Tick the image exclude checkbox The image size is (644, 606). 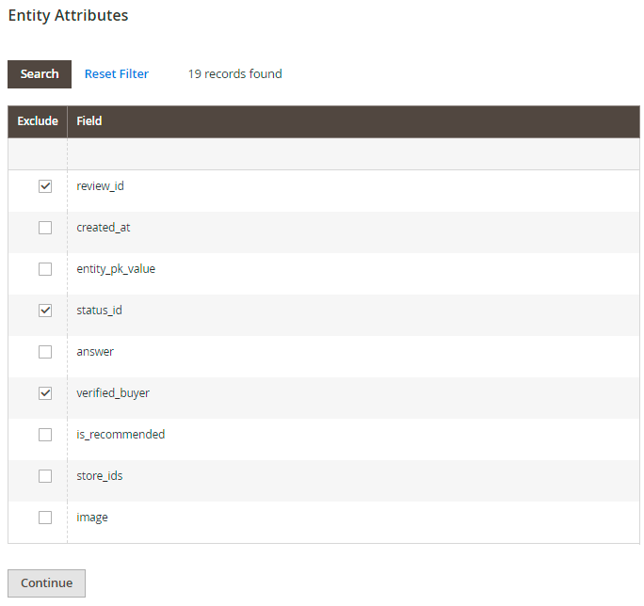tap(45, 518)
